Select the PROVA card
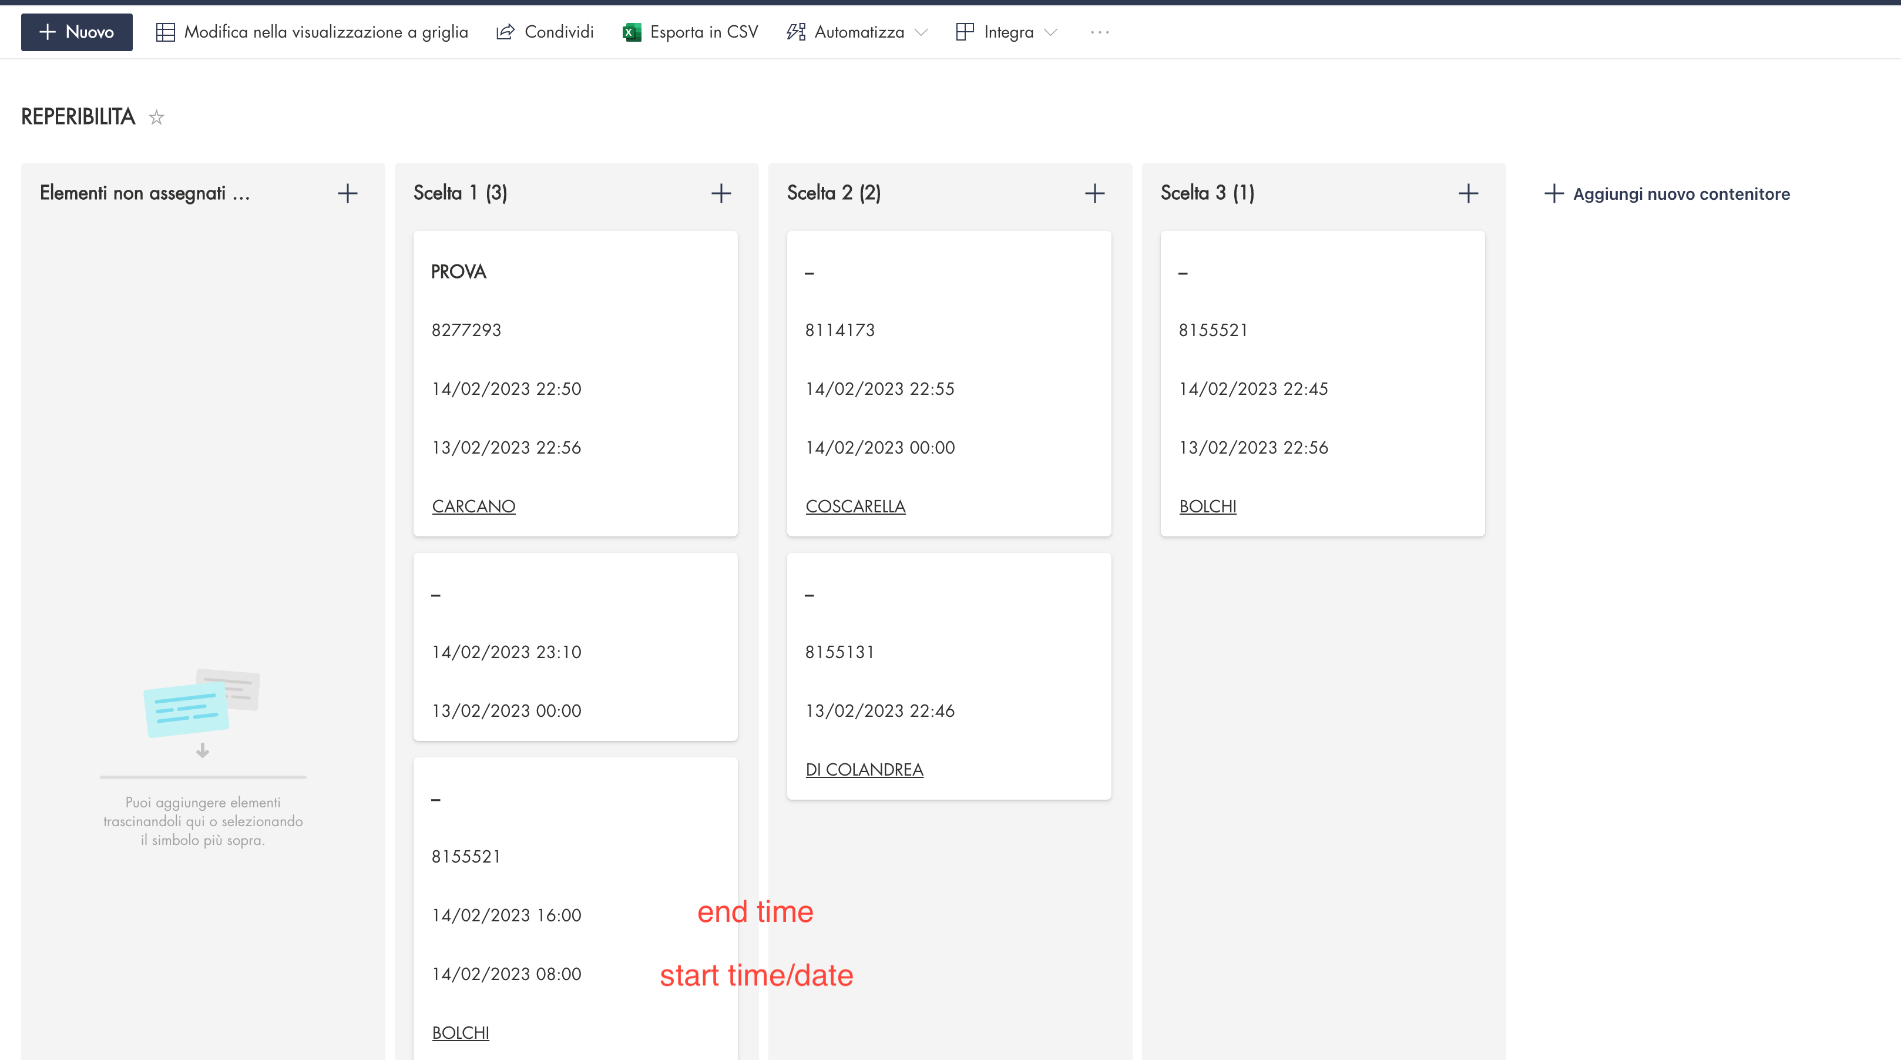 point(458,271)
